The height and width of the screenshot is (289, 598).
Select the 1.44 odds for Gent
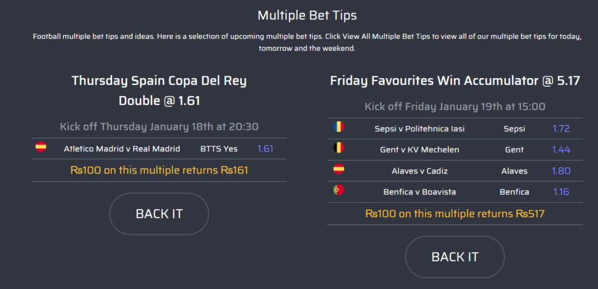click(561, 150)
